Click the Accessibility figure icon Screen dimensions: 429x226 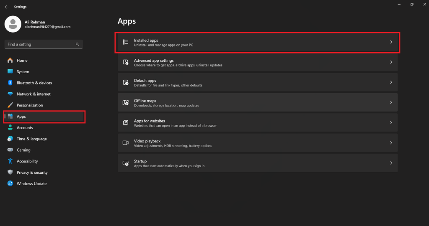(10, 161)
